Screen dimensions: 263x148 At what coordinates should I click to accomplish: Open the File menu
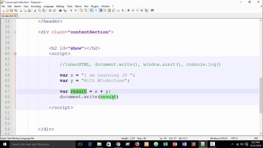click(3, 7)
